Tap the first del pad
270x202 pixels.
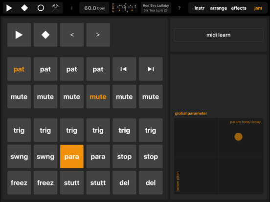point(125,183)
